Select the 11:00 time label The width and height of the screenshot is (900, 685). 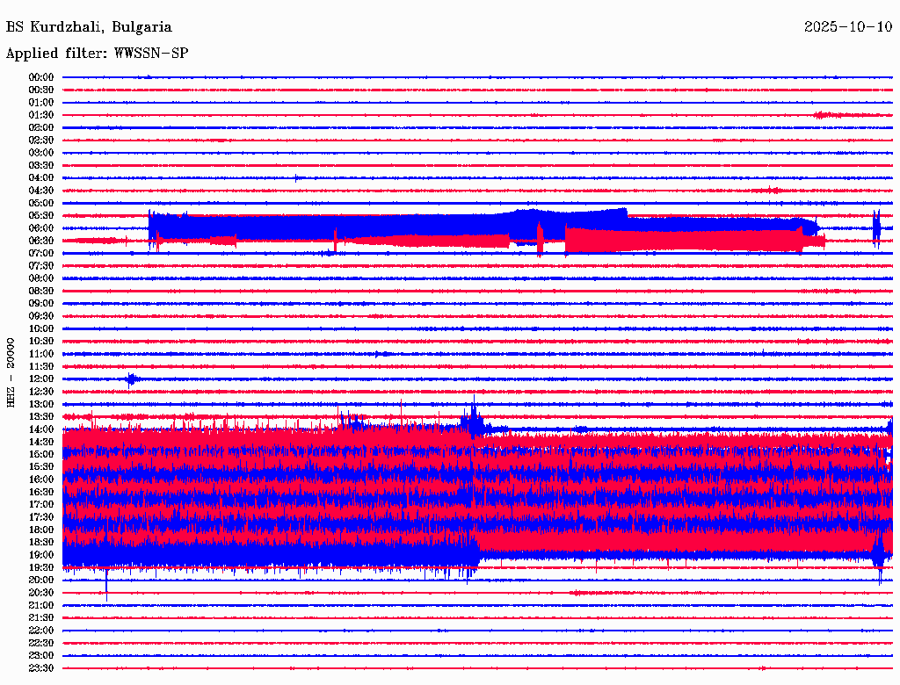click(41, 354)
